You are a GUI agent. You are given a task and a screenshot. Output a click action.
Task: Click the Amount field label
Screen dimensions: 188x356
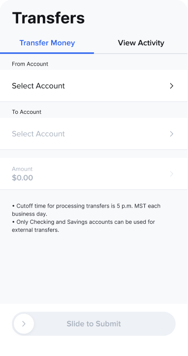(22, 169)
